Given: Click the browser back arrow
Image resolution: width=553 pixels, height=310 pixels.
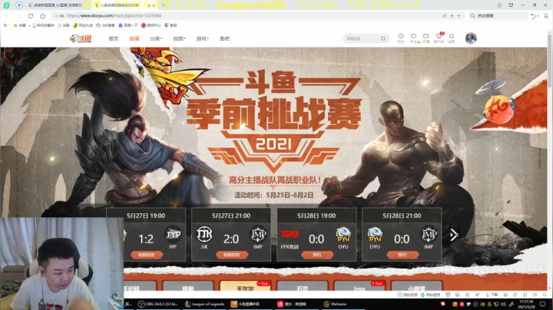Looking at the screenshot, I should tap(8, 16).
